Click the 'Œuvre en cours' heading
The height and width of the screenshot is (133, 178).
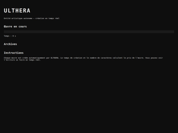point(15,27)
